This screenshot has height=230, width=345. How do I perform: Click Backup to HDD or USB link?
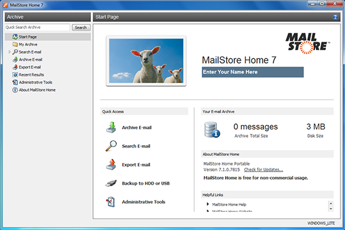[146, 183]
